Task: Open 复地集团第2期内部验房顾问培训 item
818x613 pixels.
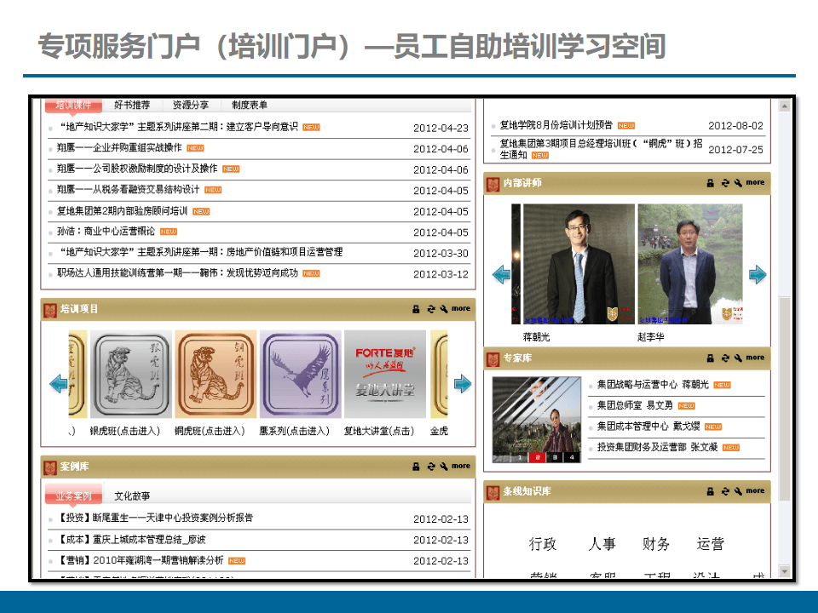Action: [x=122, y=211]
